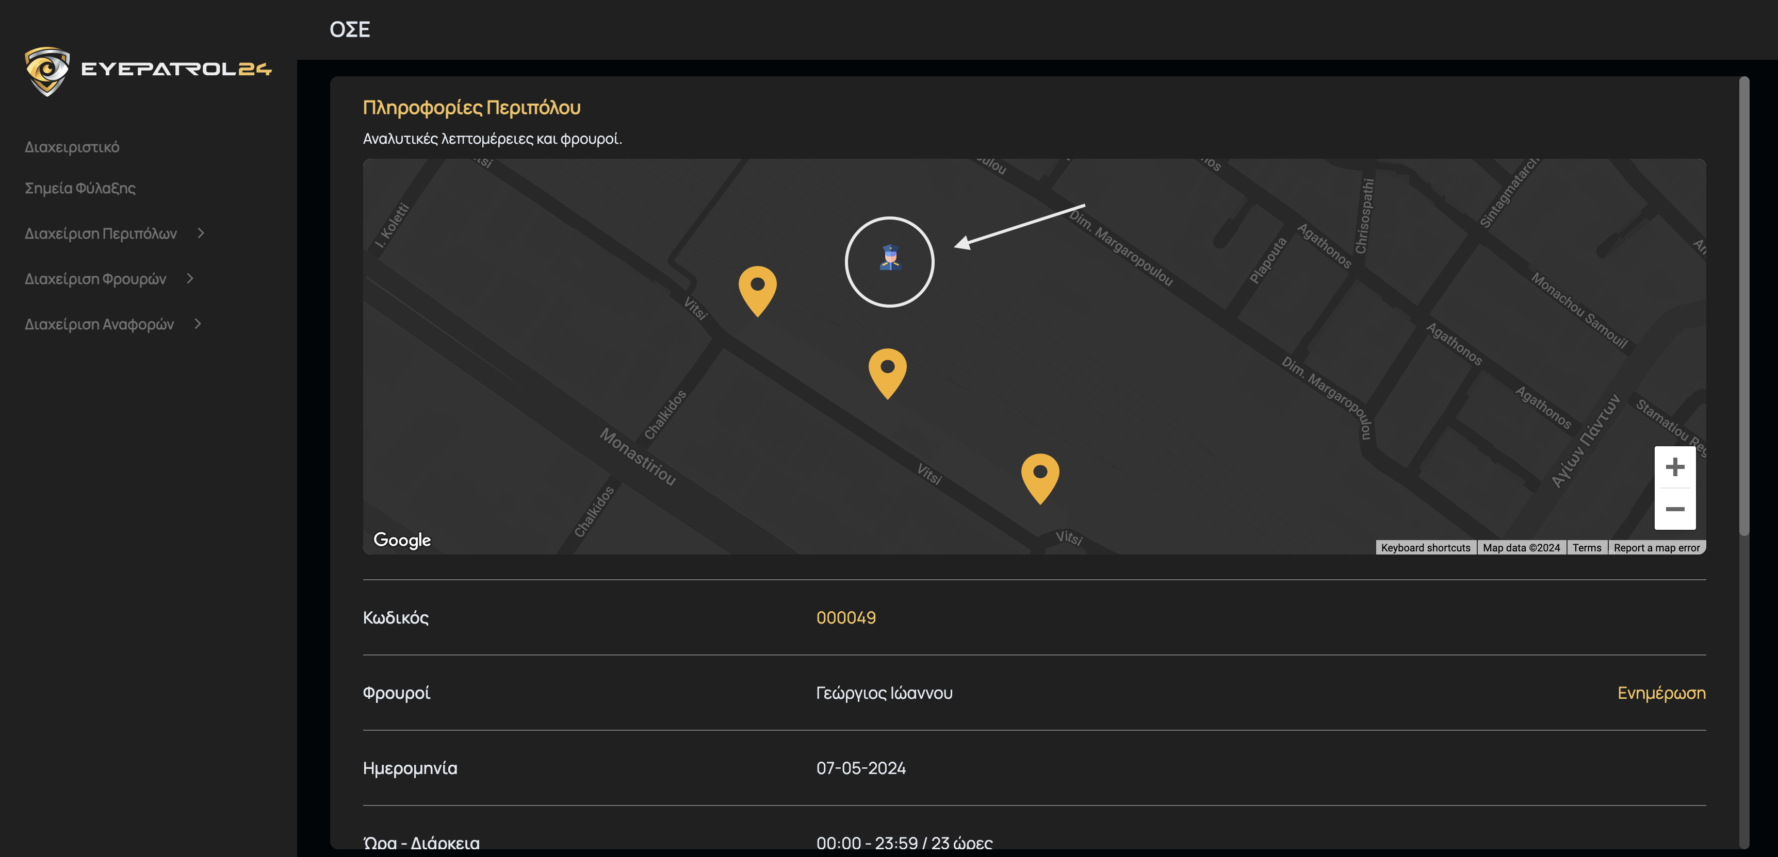Image resolution: width=1778 pixels, height=857 pixels.
Task: Click the EyePatrol24 shield logo
Action: [47, 70]
